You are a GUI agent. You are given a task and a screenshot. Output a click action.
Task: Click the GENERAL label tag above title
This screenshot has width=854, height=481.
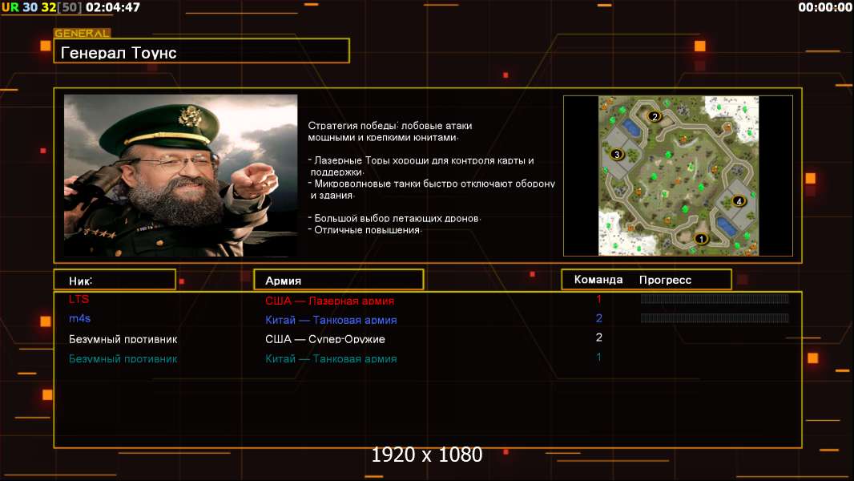82,34
